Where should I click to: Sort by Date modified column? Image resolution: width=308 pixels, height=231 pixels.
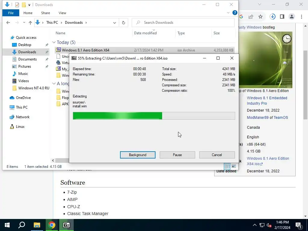(x=145, y=33)
